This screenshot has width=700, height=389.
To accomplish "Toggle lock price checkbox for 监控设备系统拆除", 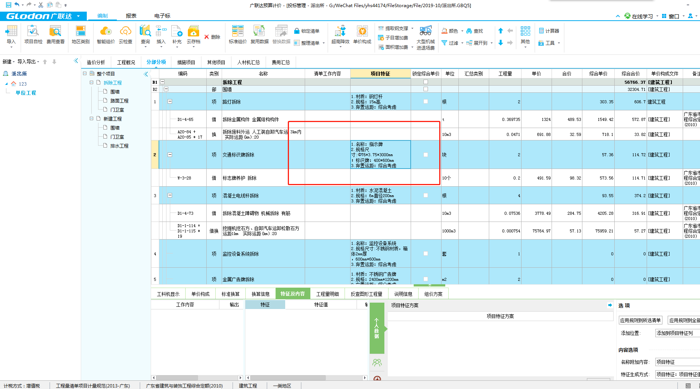I will (426, 253).
